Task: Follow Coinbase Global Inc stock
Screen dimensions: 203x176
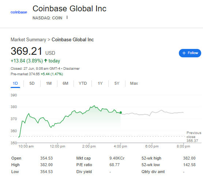Action: pos(190,53)
